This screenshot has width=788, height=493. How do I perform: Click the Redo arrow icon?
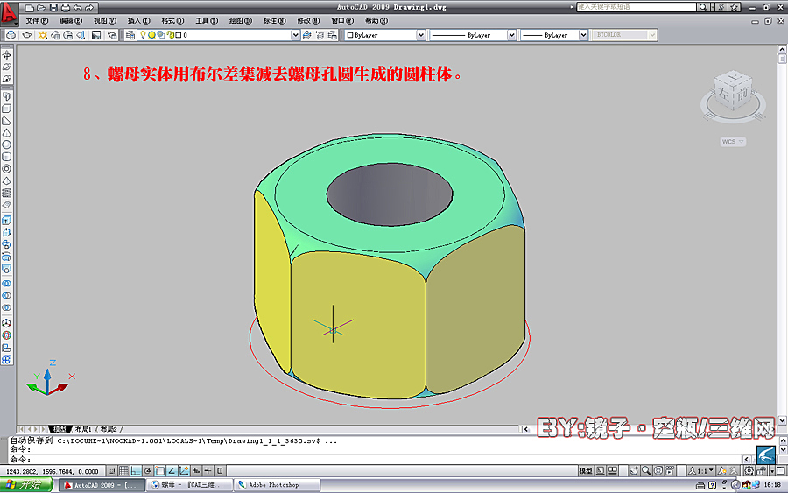(89, 8)
